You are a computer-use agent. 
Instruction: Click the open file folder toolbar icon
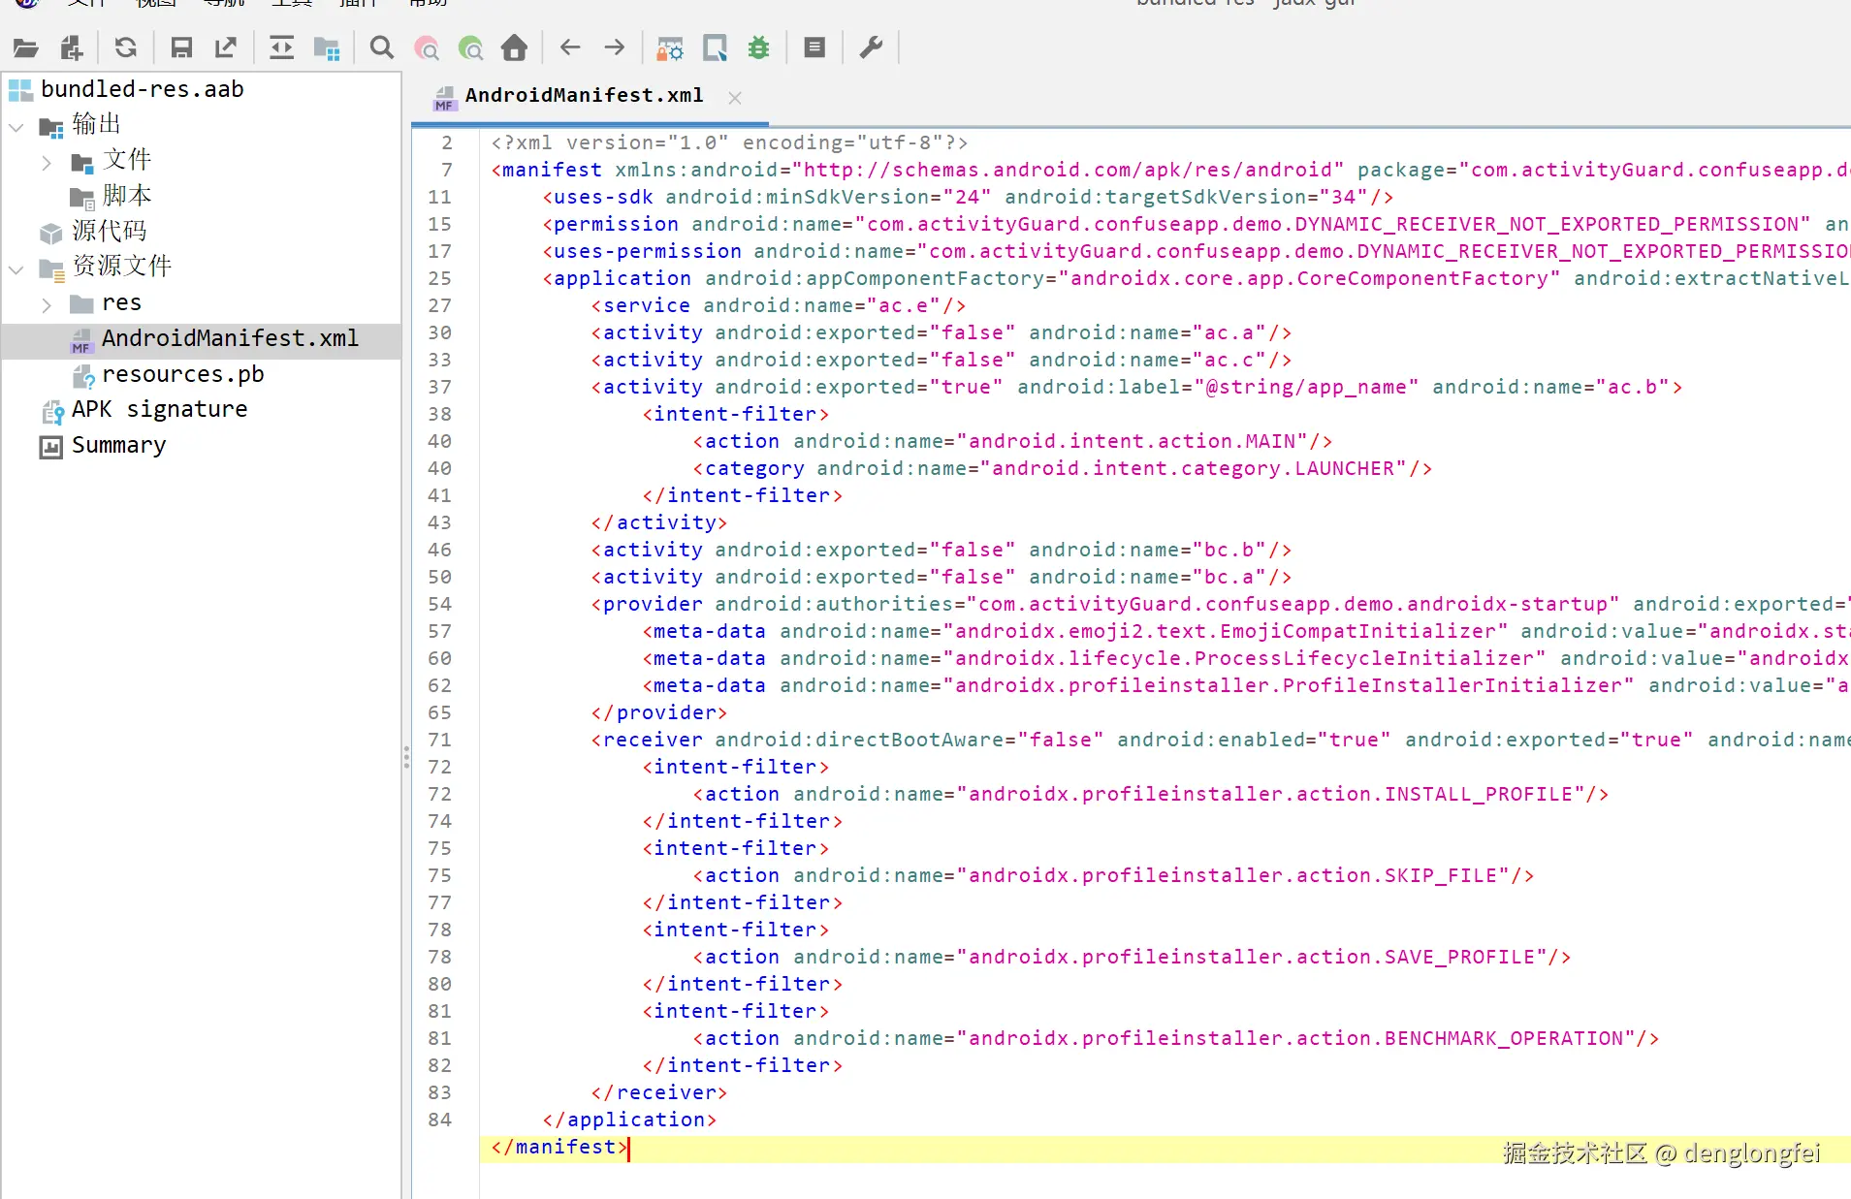click(26, 47)
